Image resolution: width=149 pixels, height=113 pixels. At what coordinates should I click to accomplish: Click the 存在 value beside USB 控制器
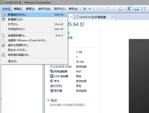[78, 76]
